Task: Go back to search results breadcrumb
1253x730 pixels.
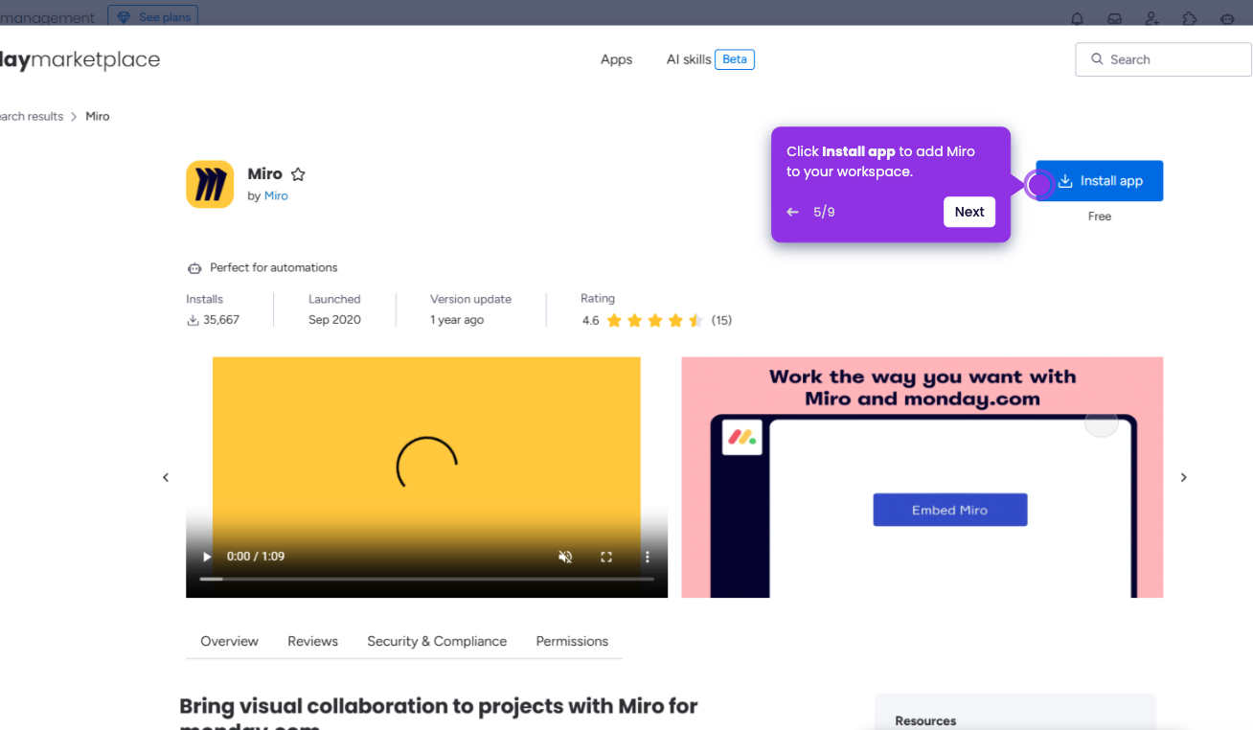Action: pos(32,116)
